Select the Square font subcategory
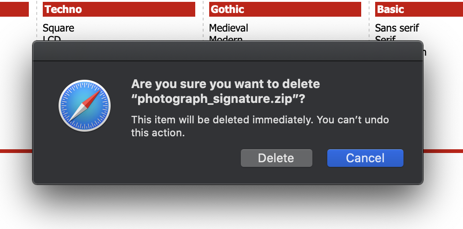 point(59,28)
